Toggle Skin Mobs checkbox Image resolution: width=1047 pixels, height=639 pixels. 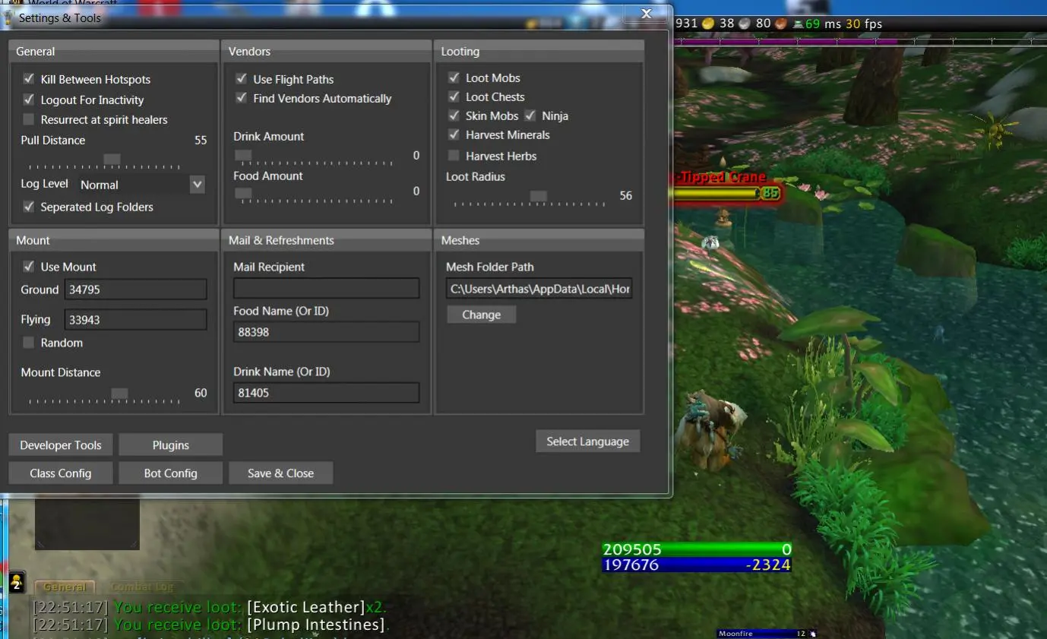(x=454, y=115)
